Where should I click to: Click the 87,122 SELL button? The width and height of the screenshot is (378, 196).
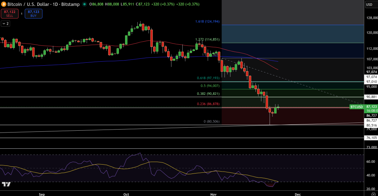click(x=10, y=14)
